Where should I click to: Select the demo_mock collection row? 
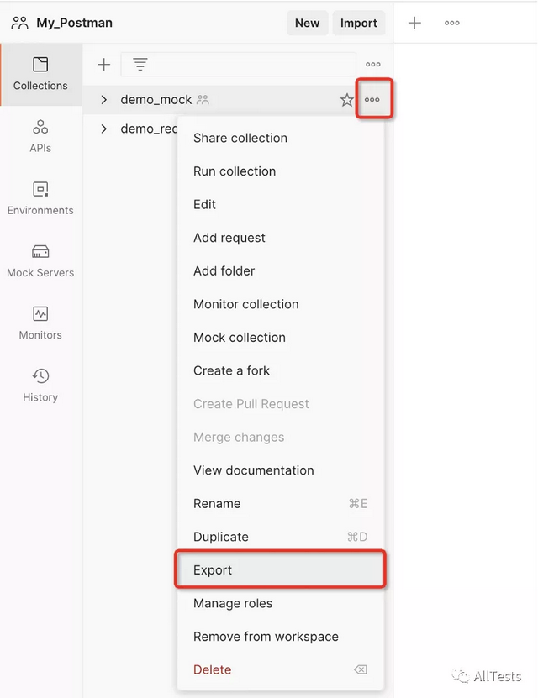tap(238, 100)
